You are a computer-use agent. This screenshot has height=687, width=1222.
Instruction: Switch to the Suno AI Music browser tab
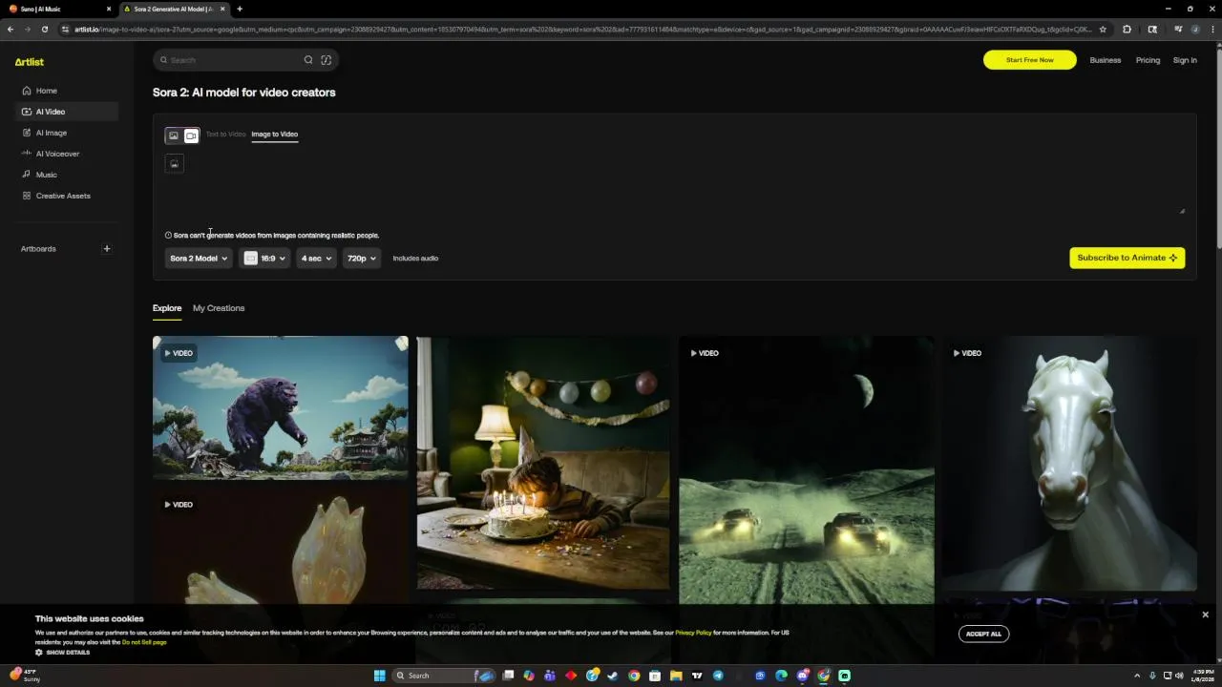(57, 9)
